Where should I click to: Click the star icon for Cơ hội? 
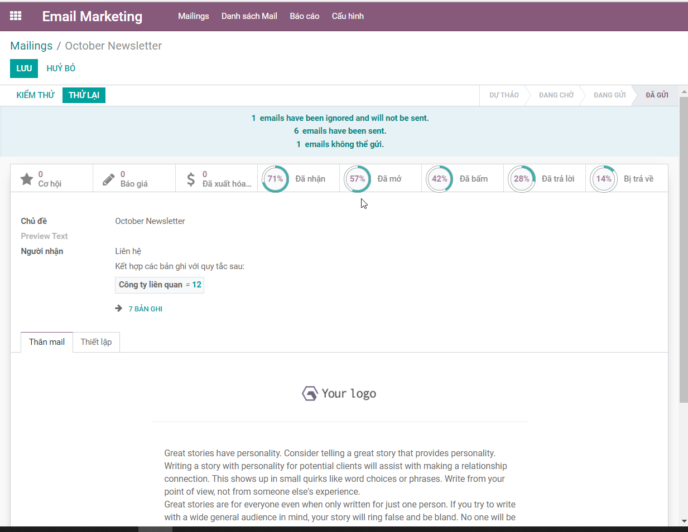click(x=27, y=179)
